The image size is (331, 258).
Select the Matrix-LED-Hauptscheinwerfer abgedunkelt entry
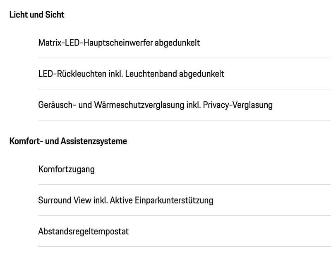click(x=119, y=43)
